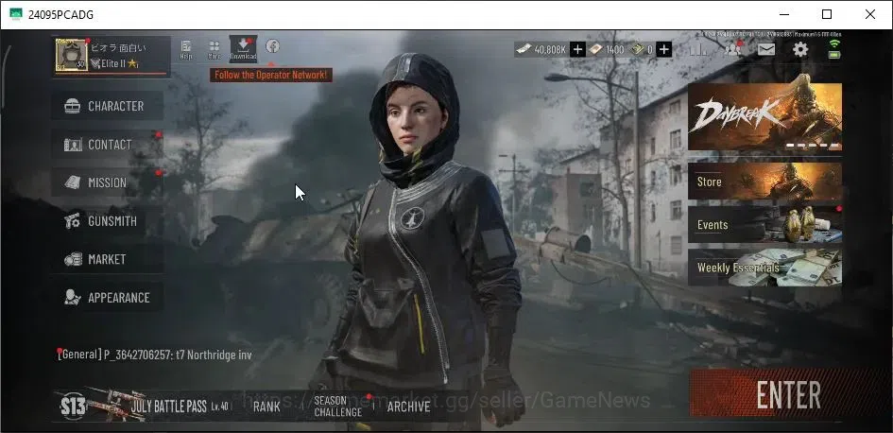Open the Help icon
Image resolution: width=893 pixels, height=433 pixels.
point(185,49)
